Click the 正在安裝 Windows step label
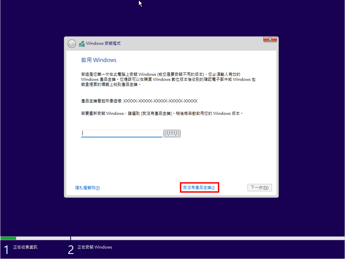This screenshot has width=345, height=259. (x=94, y=247)
